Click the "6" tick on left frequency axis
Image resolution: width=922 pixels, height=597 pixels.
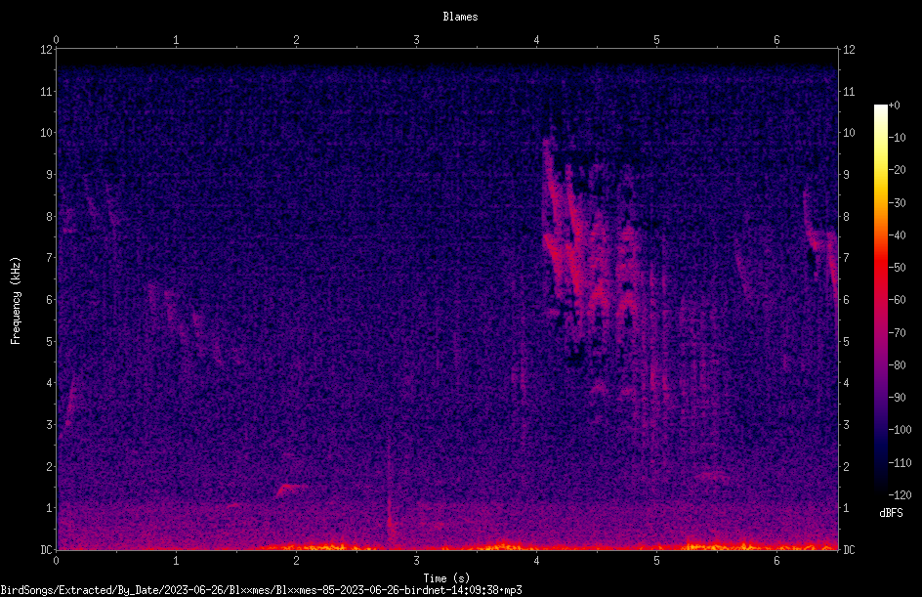pyautogui.click(x=50, y=299)
